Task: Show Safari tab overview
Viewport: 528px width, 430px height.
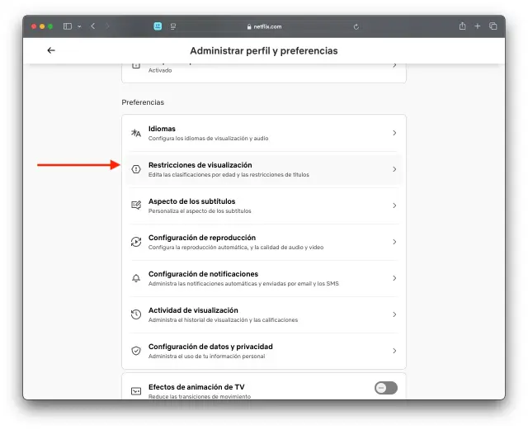Action: tap(493, 26)
